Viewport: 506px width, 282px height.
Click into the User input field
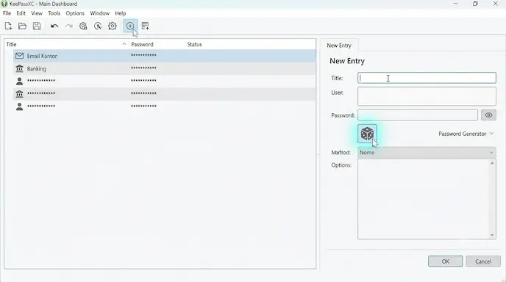point(427,96)
